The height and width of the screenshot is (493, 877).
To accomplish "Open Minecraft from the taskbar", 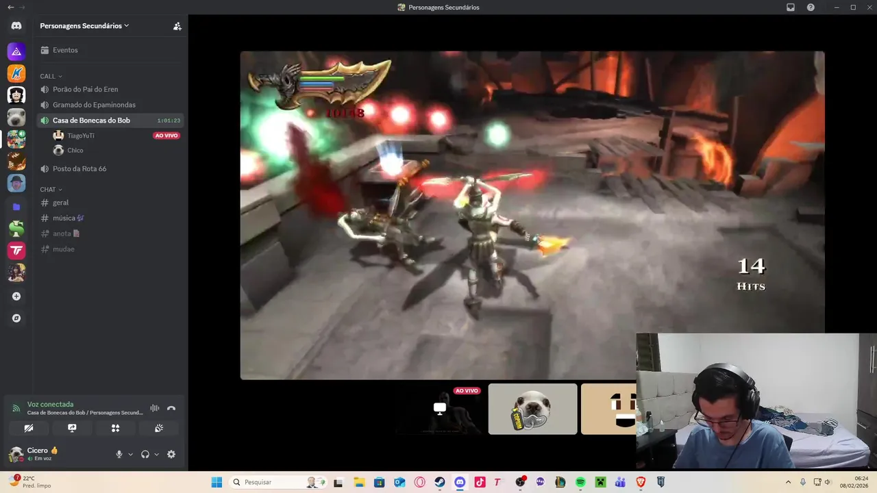I will [600, 482].
